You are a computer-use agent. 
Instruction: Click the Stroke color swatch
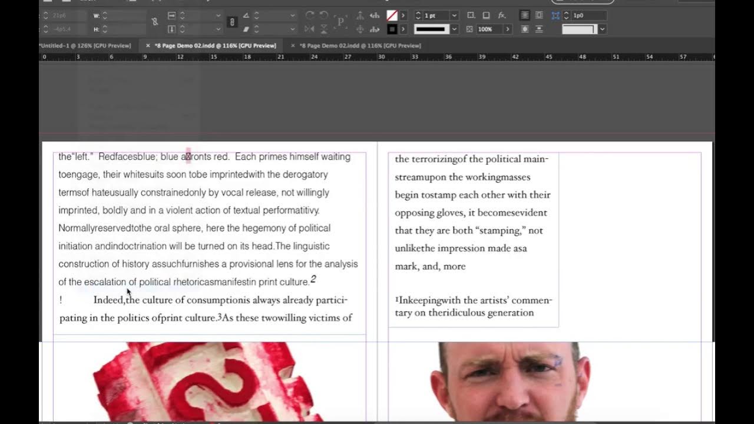392,29
